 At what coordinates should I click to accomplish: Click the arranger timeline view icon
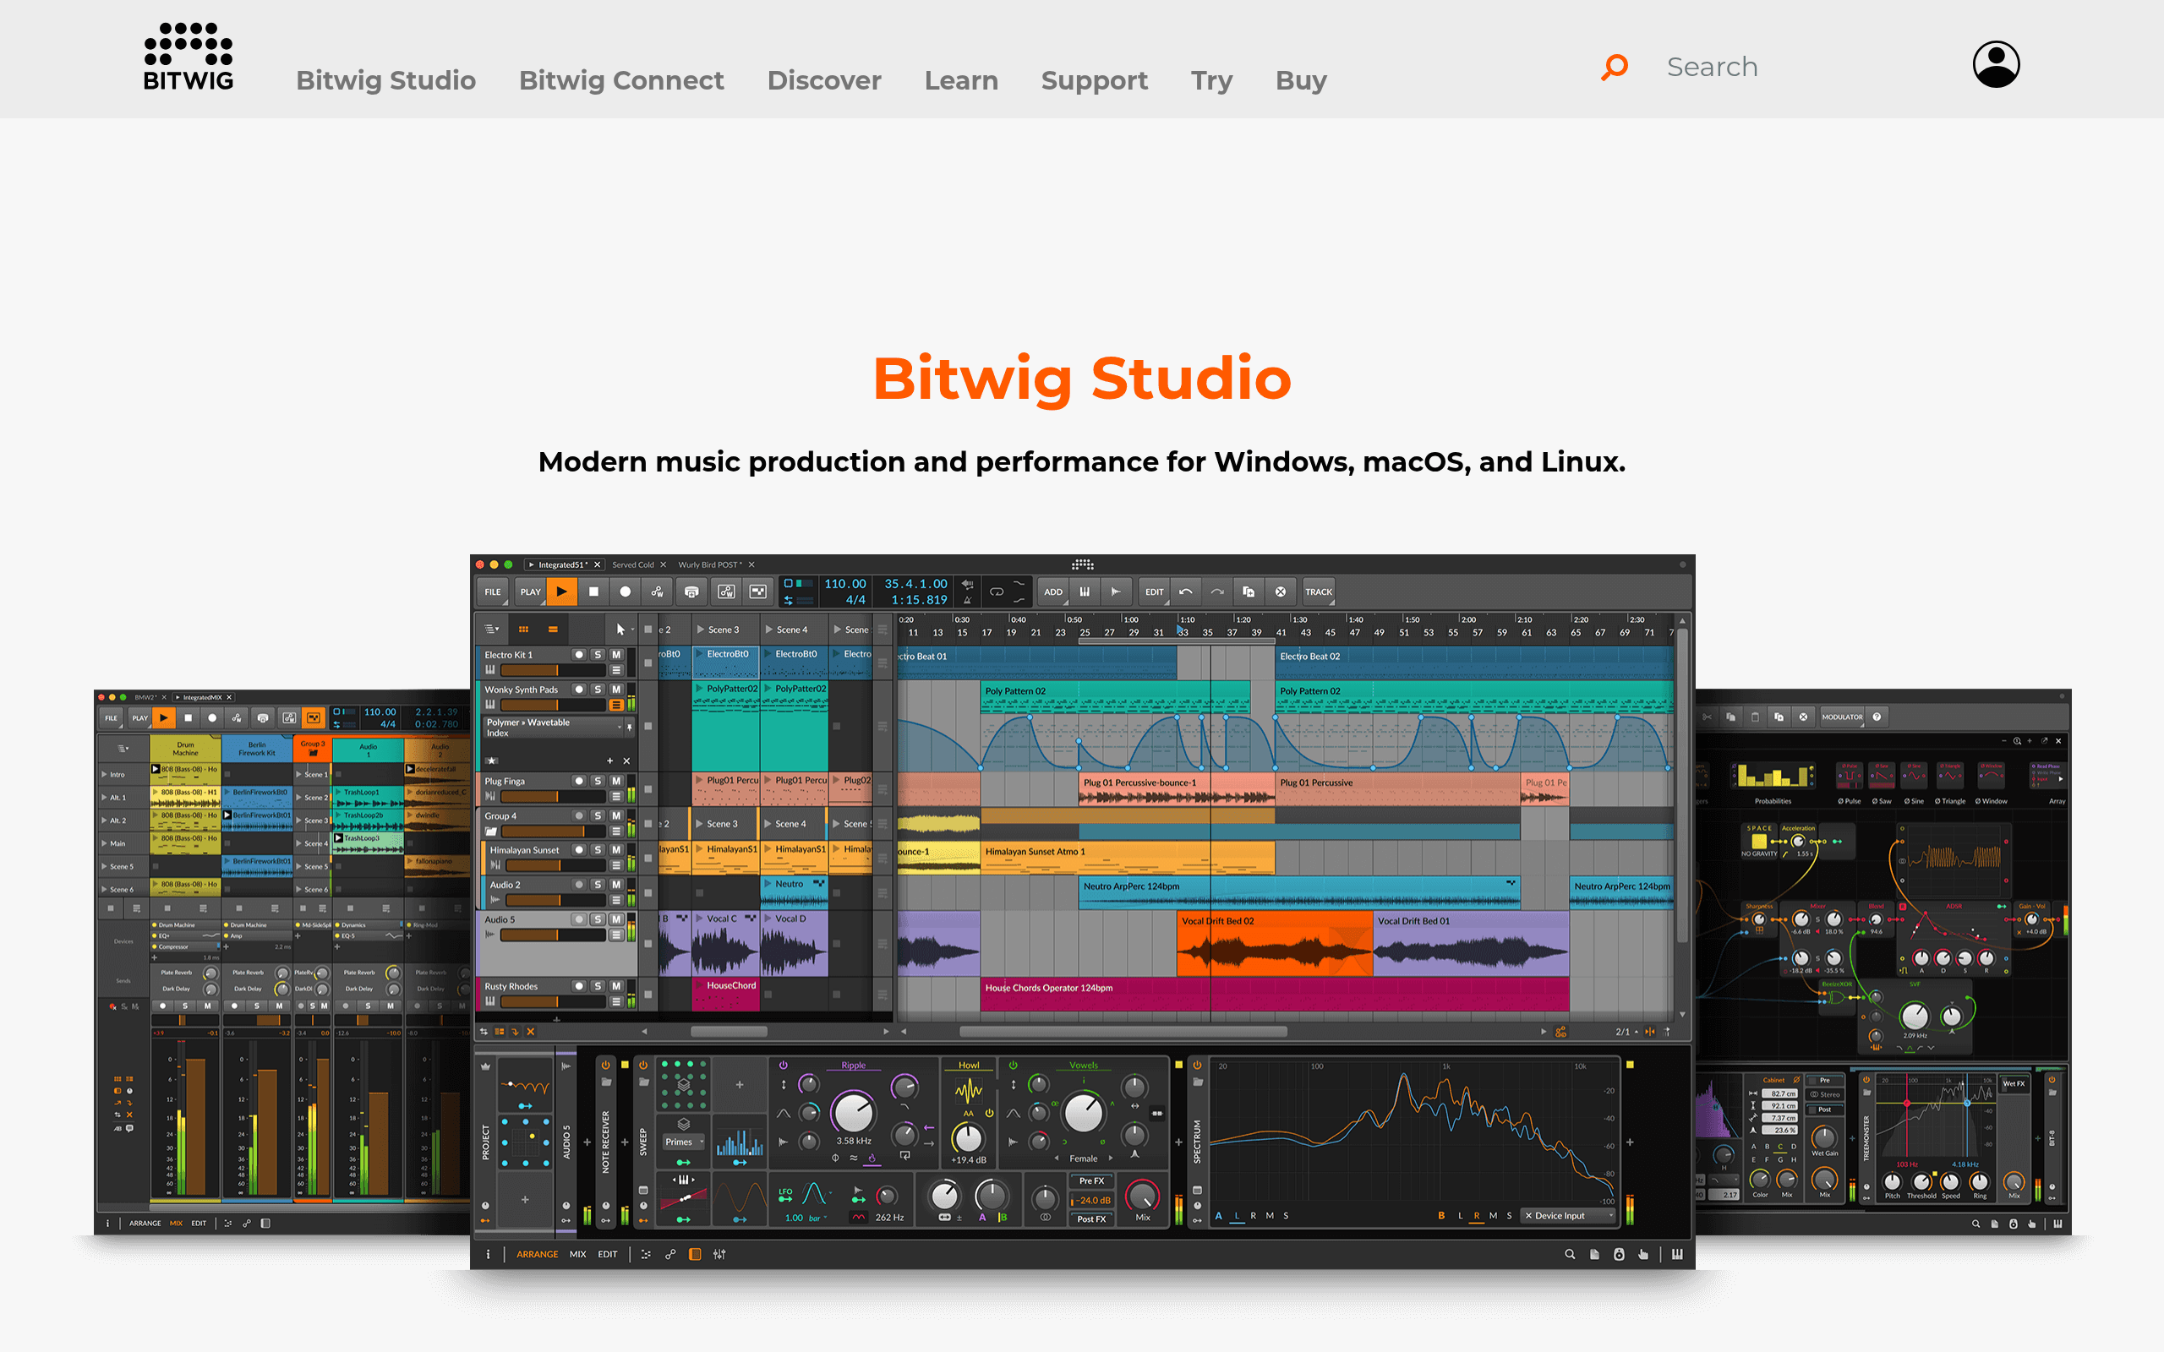point(553,629)
